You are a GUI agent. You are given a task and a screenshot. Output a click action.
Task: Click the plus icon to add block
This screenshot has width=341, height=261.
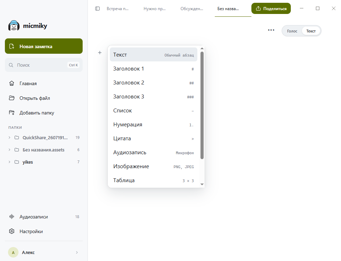coord(100,52)
